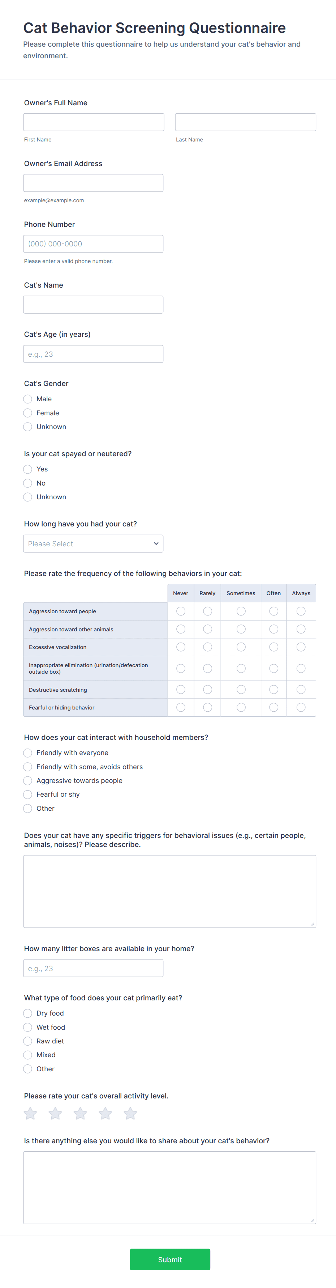
Task: Submit the questionnaire
Action: 170,1259
